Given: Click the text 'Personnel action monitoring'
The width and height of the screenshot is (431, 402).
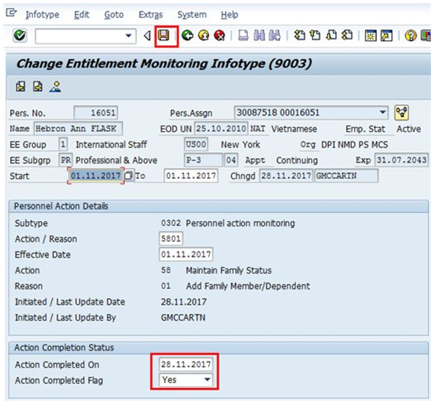Looking at the screenshot, I should coord(241,223).
